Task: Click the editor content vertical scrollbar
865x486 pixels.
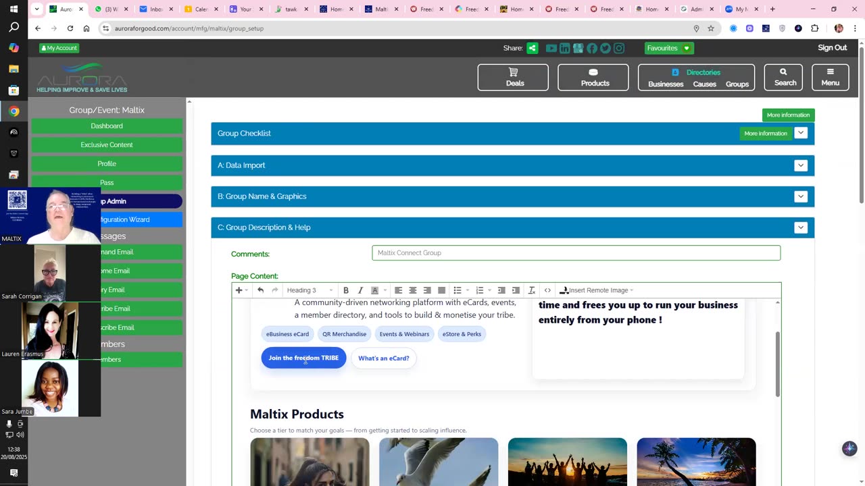Action: point(777,364)
